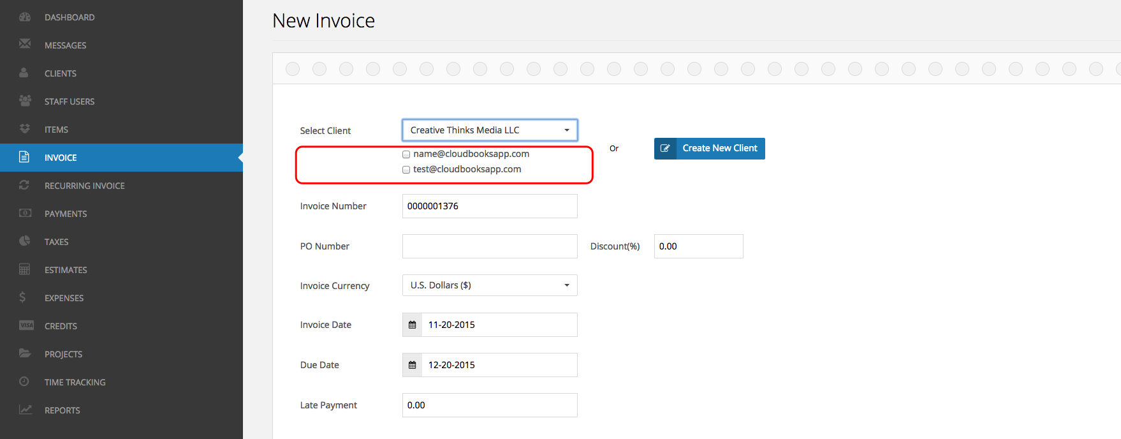This screenshot has width=1121, height=439.
Task: Click the Invoice Number input field
Action: point(490,206)
